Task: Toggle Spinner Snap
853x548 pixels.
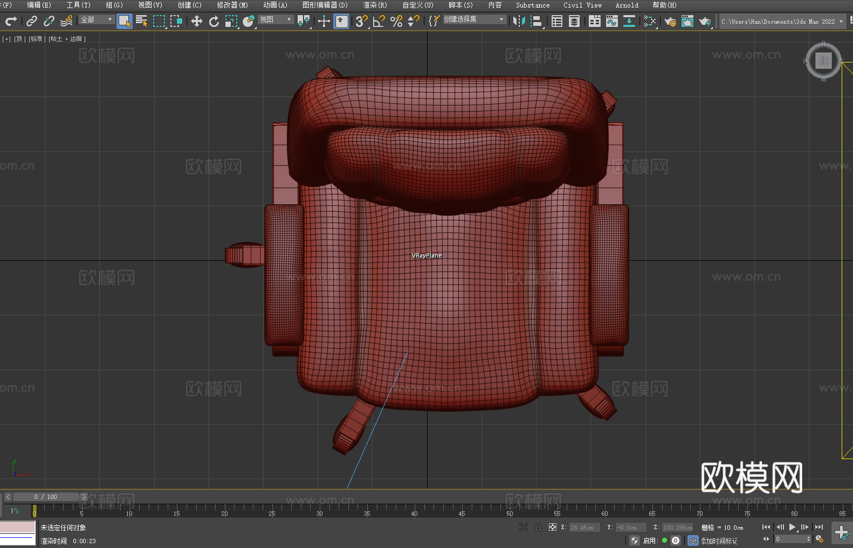Action: [x=414, y=21]
